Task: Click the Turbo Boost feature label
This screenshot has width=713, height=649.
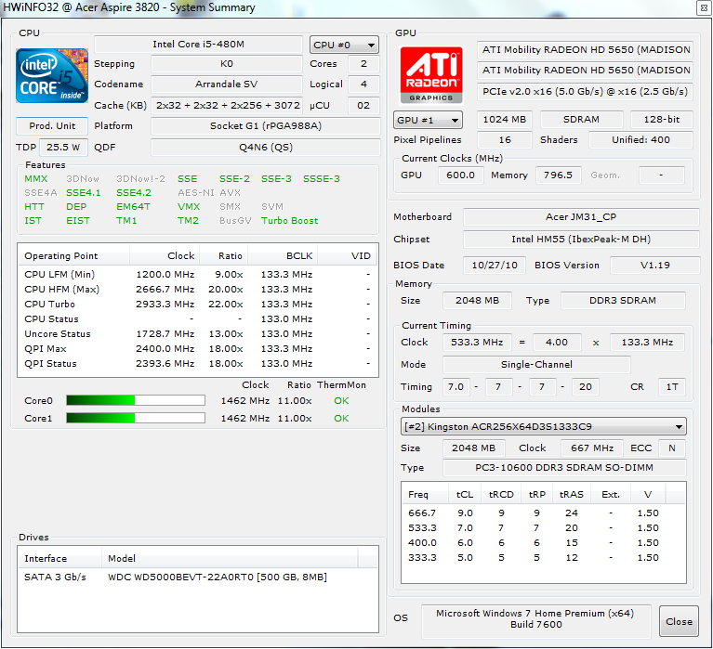Action: (x=290, y=221)
